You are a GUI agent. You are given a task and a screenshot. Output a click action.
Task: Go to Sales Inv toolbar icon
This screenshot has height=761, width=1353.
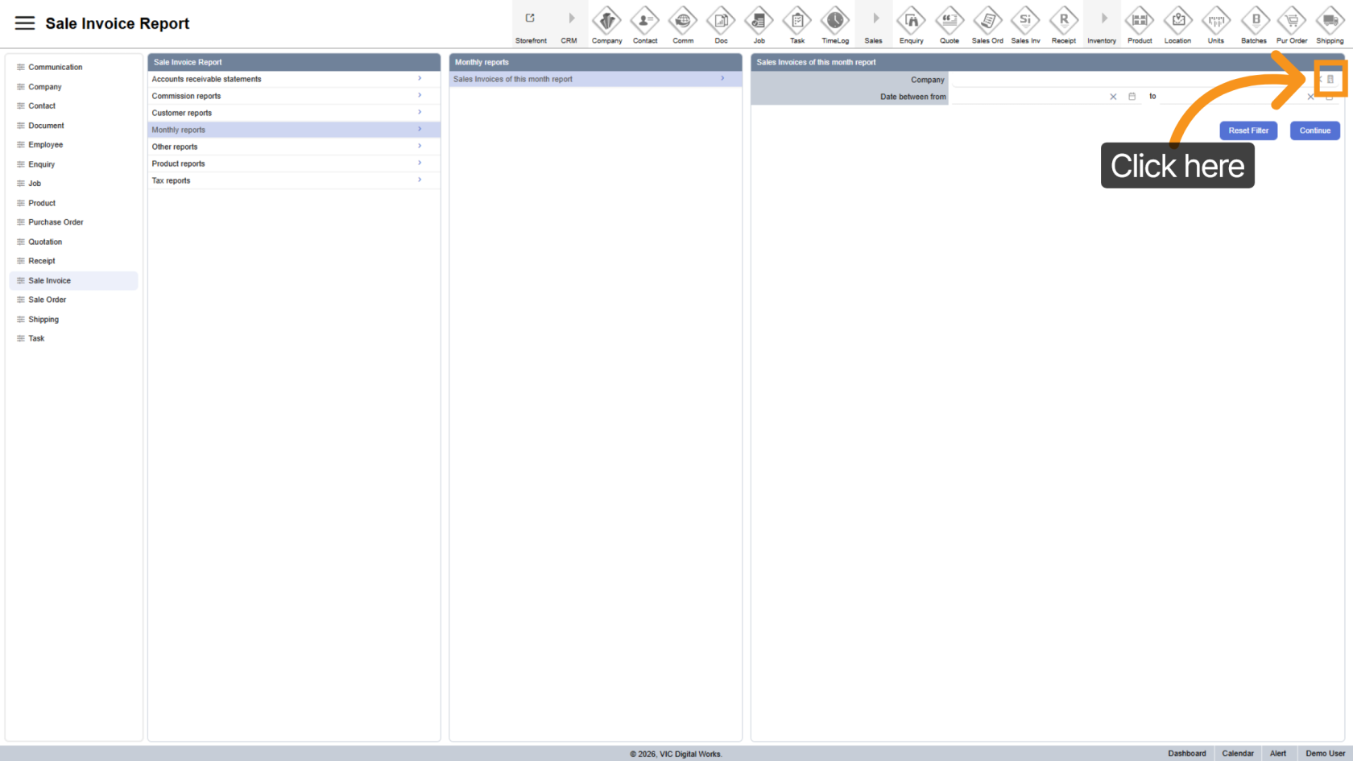click(x=1024, y=20)
